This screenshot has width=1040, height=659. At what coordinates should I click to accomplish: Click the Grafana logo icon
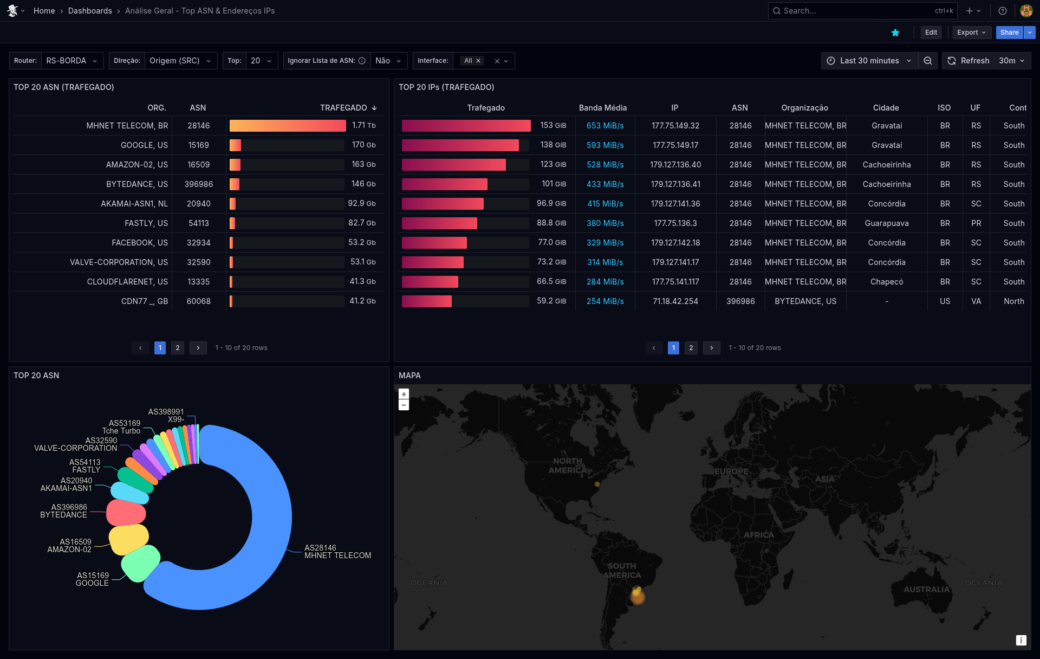tap(12, 11)
